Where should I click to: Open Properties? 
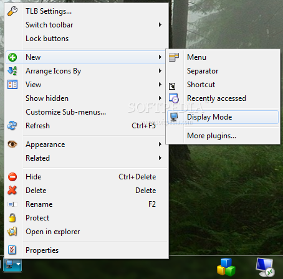point(87,250)
